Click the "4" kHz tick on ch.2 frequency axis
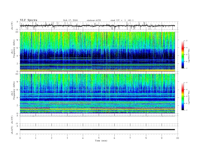The image size is (200, 155). 17,98
